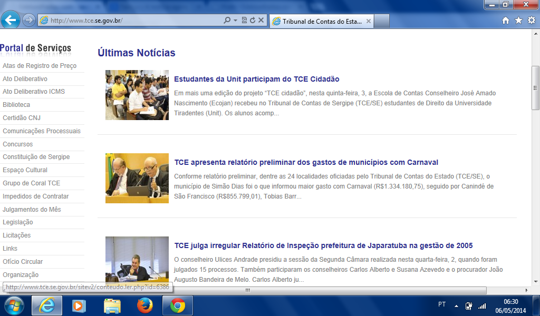Refresh the page with the reload icon
Screen dimensions: 540x316
[253, 21]
